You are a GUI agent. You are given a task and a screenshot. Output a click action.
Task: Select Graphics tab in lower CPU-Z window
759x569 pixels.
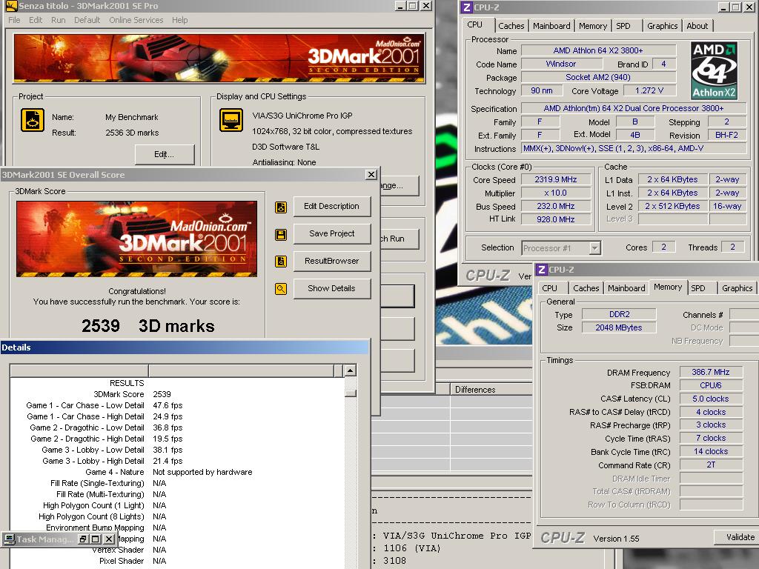pyautogui.click(x=738, y=288)
